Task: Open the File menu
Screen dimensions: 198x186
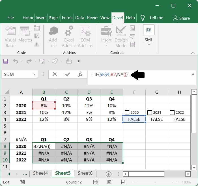Action: coord(10,18)
